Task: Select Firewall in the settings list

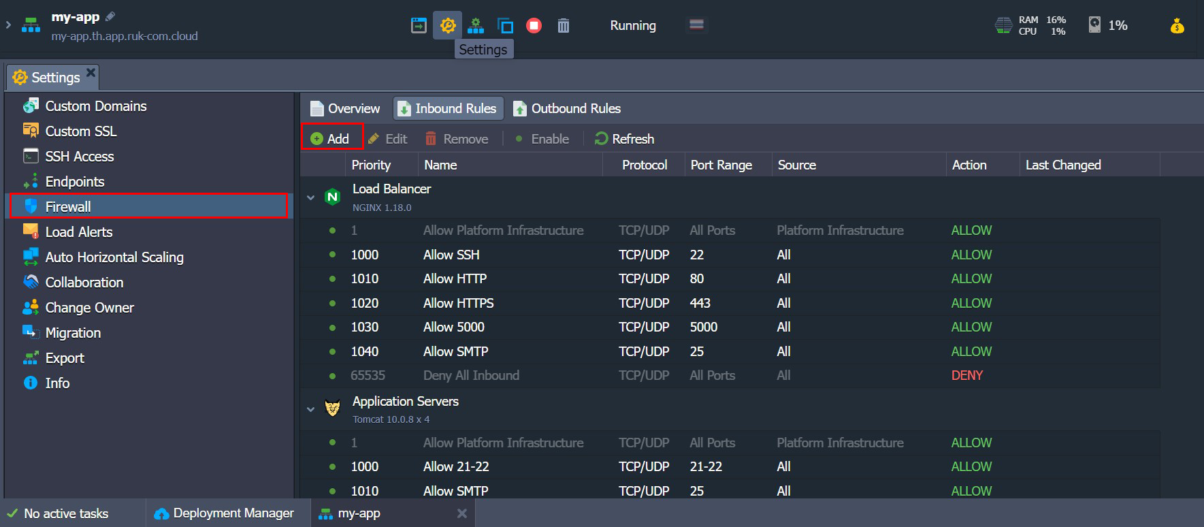Action: (148, 206)
